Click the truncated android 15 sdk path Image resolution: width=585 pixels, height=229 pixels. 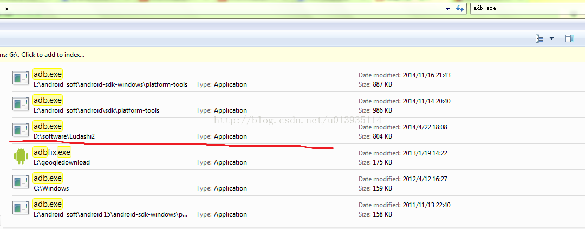click(x=110, y=214)
